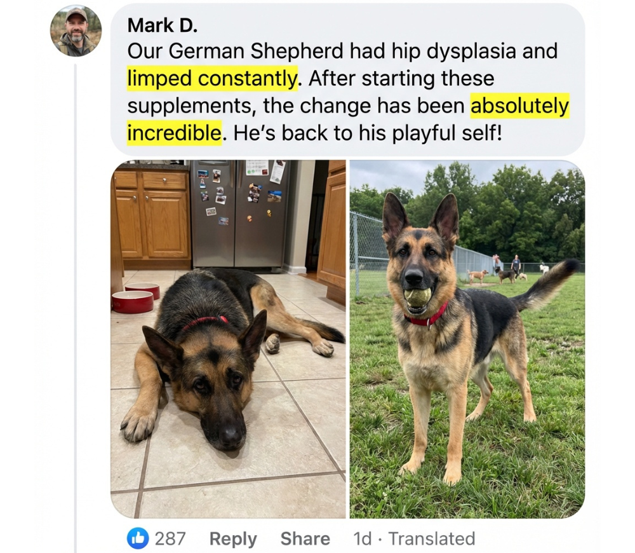Click the highlighted text absolutely
Image resolution: width=635 pixels, height=553 pixels.
click(519, 106)
